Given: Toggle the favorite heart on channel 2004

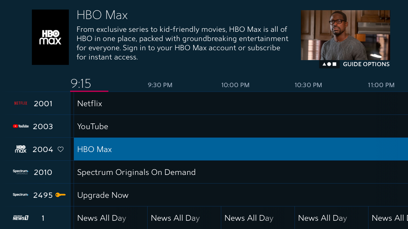Looking at the screenshot, I should [x=61, y=149].
